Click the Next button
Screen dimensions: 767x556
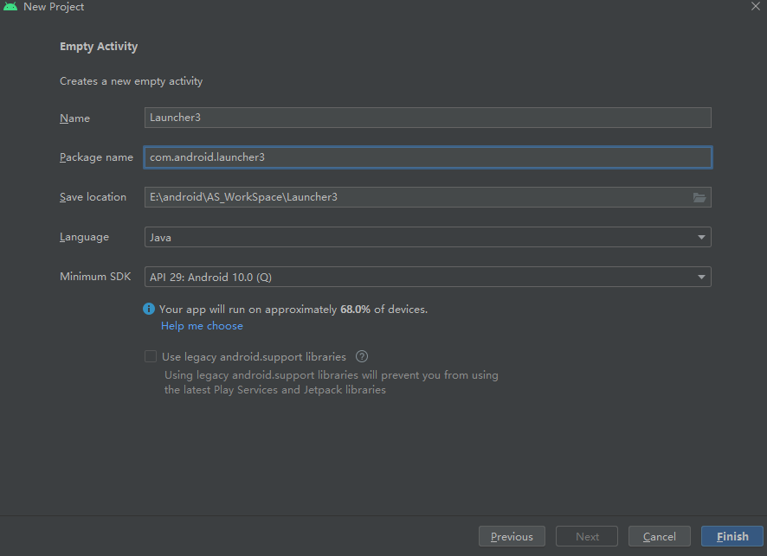tap(586, 536)
